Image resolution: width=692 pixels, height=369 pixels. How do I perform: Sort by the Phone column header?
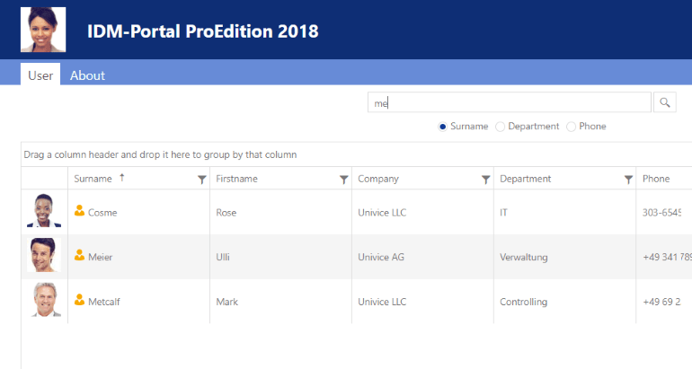[x=656, y=179]
